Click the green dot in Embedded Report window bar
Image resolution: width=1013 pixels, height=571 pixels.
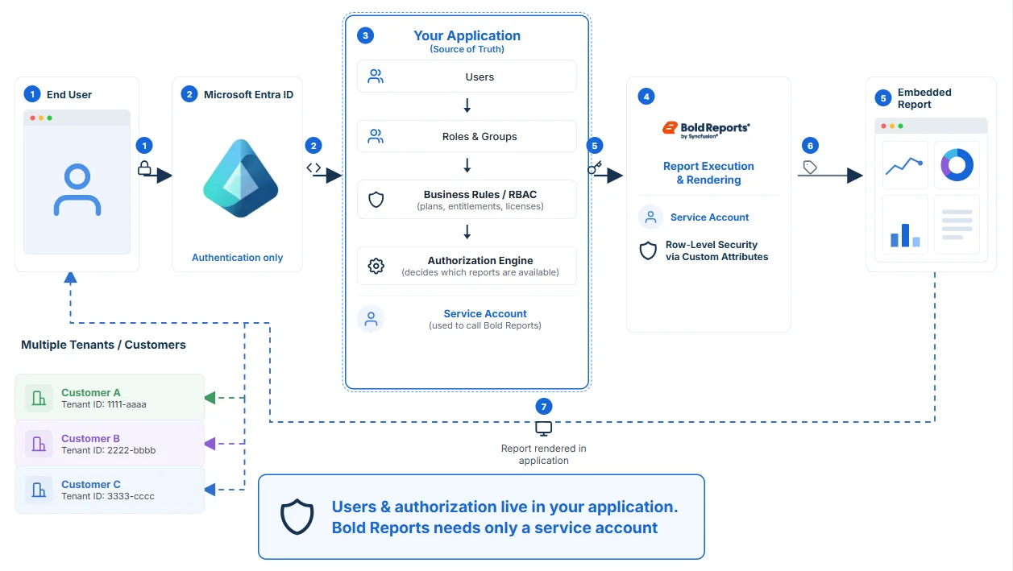[901, 126]
